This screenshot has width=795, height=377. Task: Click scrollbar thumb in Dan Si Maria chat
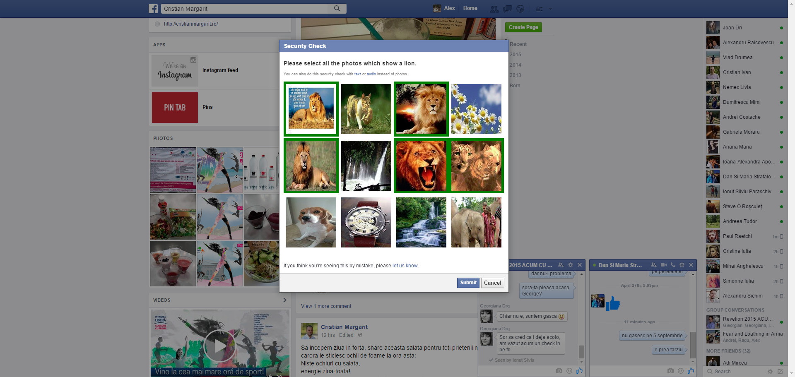tap(693, 344)
